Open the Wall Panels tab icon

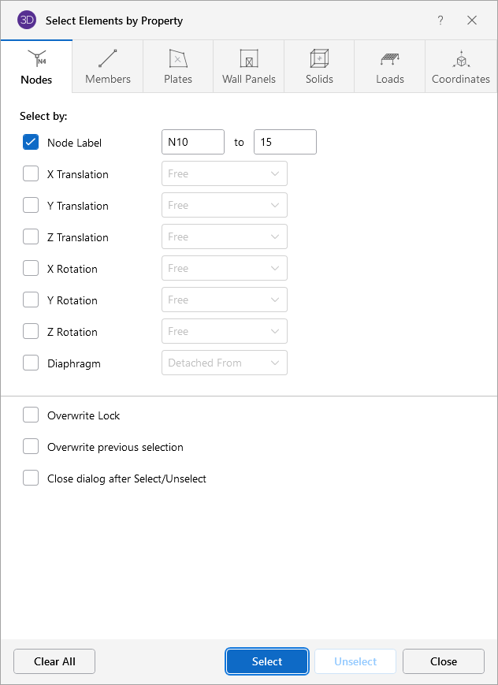[248, 59]
